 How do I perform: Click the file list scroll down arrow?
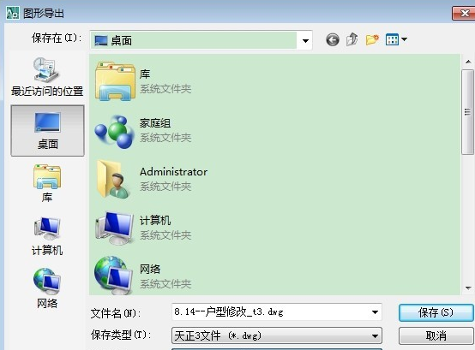[468, 288]
